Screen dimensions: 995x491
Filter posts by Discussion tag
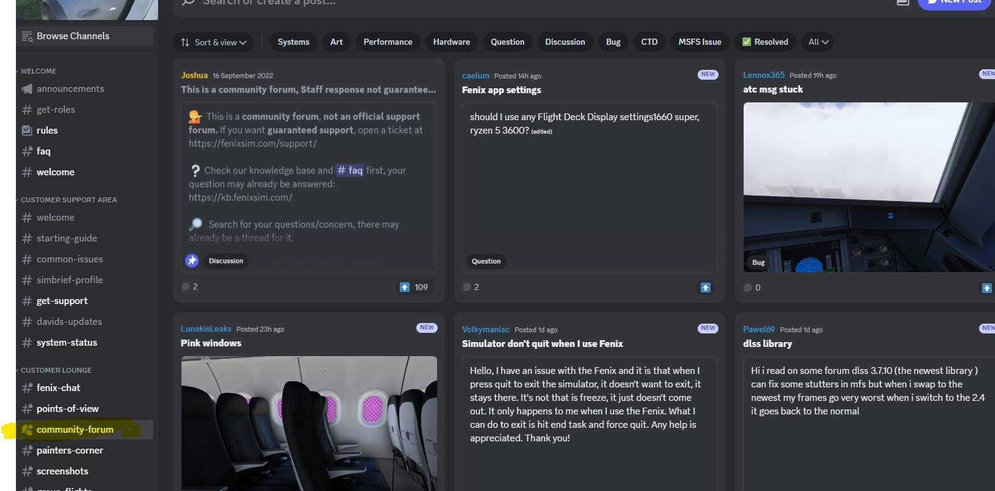(x=565, y=42)
